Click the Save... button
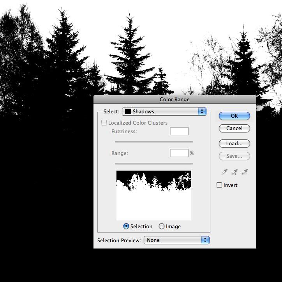The image size is (282, 282). tap(234, 156)
